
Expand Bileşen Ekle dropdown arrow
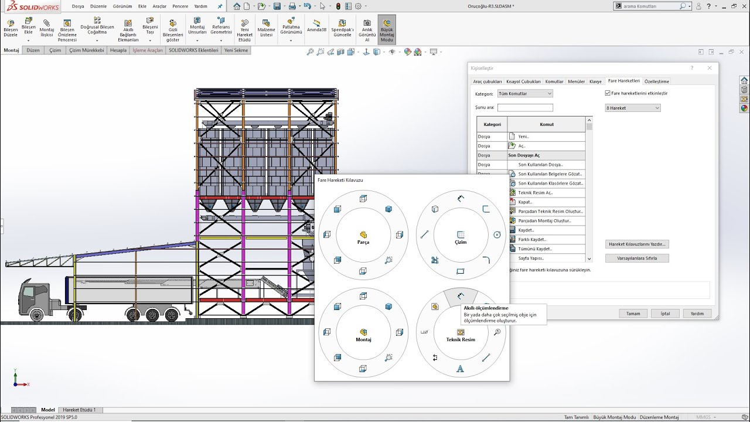pos(28,40)
